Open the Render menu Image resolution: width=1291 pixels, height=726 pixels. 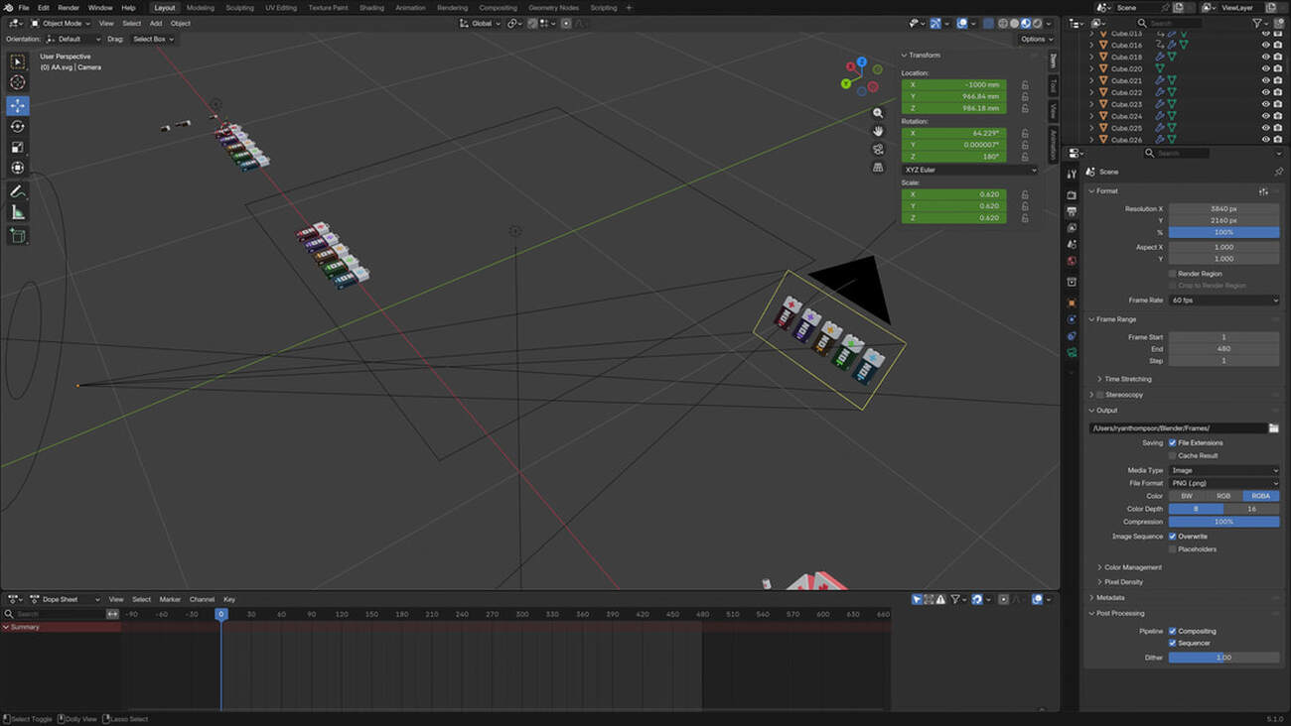click(x=69, y=8)
